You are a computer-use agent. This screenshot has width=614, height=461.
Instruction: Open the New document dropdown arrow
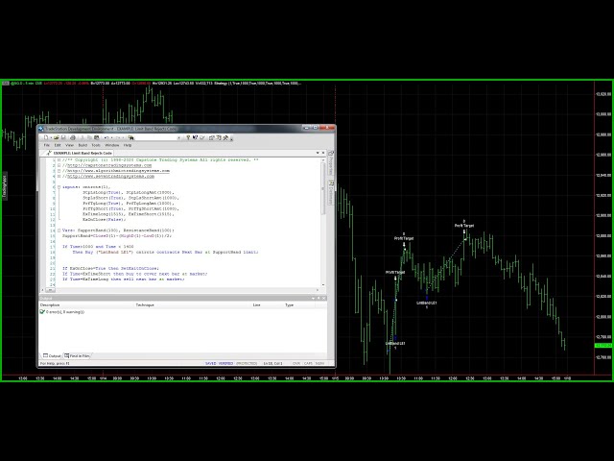click(x=51, y=137)
